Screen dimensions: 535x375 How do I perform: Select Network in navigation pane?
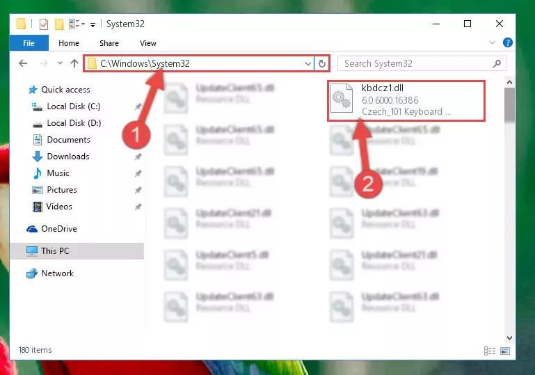pyautogui.click(x=57, y=273)
